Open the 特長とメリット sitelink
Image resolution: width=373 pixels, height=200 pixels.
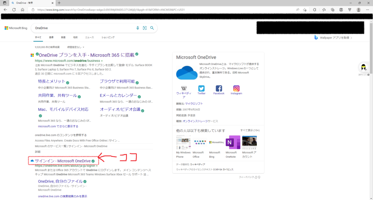click(52, 81)
